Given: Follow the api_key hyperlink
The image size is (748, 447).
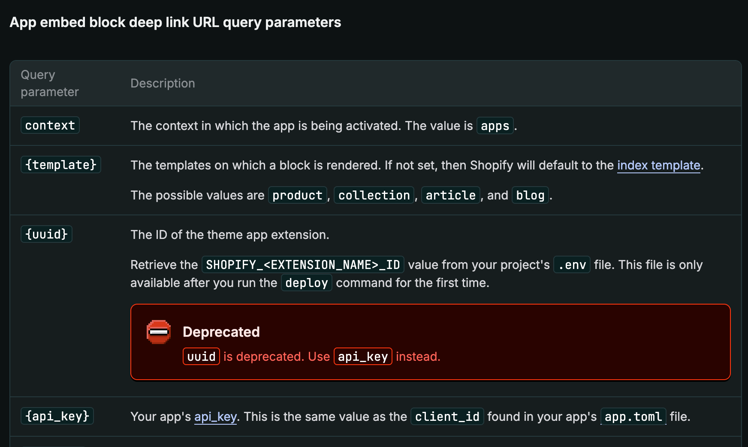Looking at the screenshot, I should pyautogui.click(x=215, y=417).
